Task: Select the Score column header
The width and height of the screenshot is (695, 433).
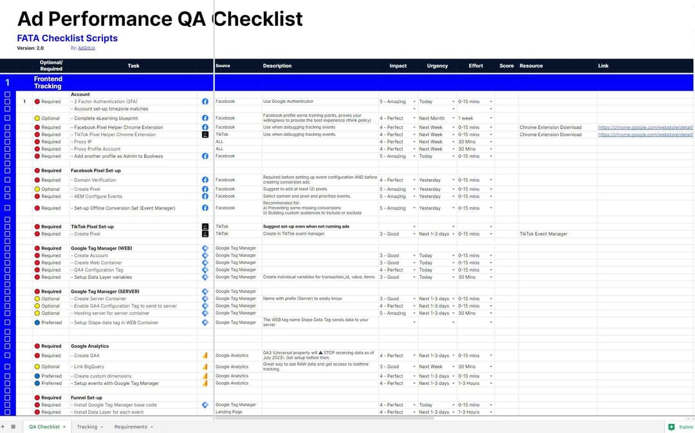Action: click(x=506, y=66)
